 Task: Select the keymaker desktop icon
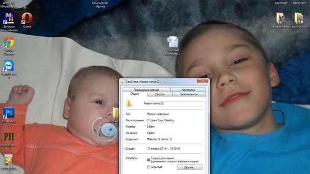pos(281,2)
